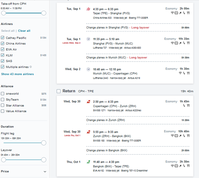Click the Lufthansa logo on Munich-Copenhagen flight
199x178 pixels.
[88, 69]
